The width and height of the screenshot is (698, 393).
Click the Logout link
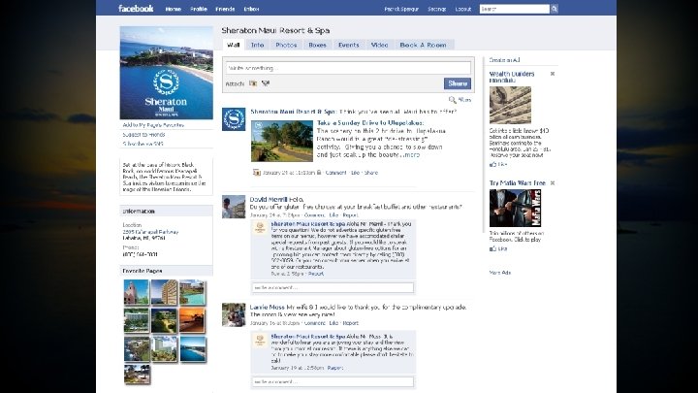coord(463,9)
